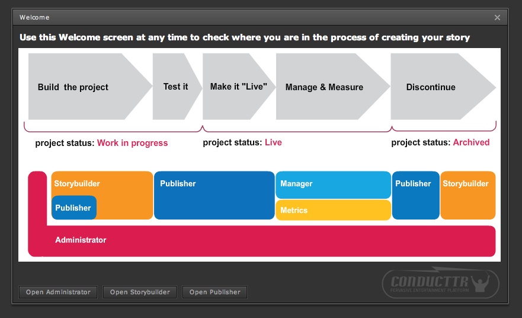Screen dimensions: 522x318
Task: Click the Open Publisher button
Action: pyautogui.click(x=214, y=292)
